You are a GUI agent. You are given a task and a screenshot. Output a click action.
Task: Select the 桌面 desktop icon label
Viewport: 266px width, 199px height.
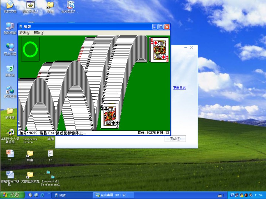50,139
